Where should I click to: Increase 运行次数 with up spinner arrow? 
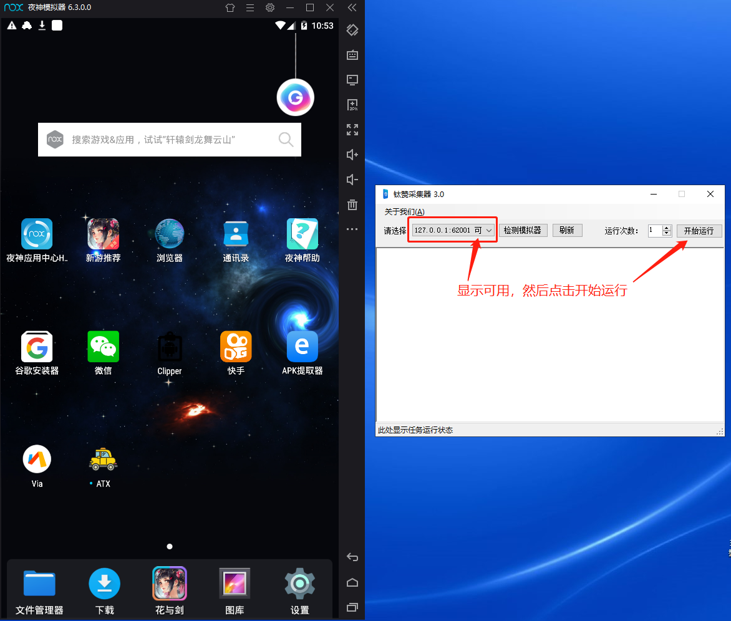pyautogui.click(x=667, y=228)
